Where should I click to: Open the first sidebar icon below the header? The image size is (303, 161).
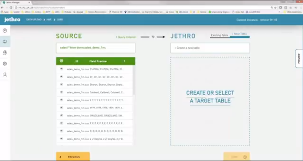coord(5,31)
